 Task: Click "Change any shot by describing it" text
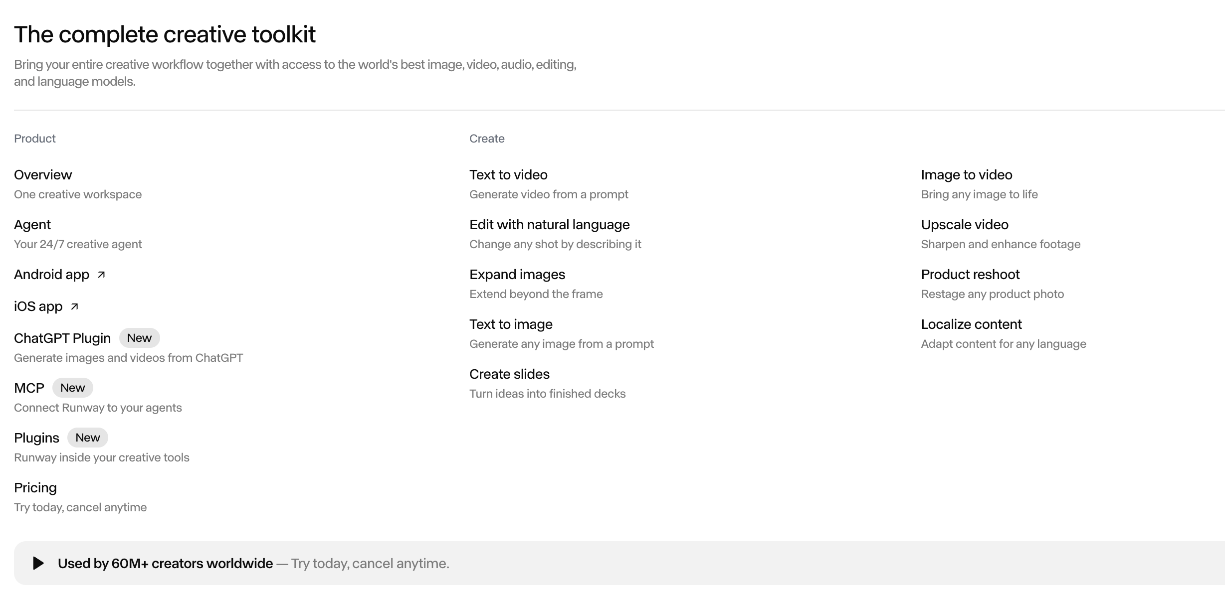555,244
